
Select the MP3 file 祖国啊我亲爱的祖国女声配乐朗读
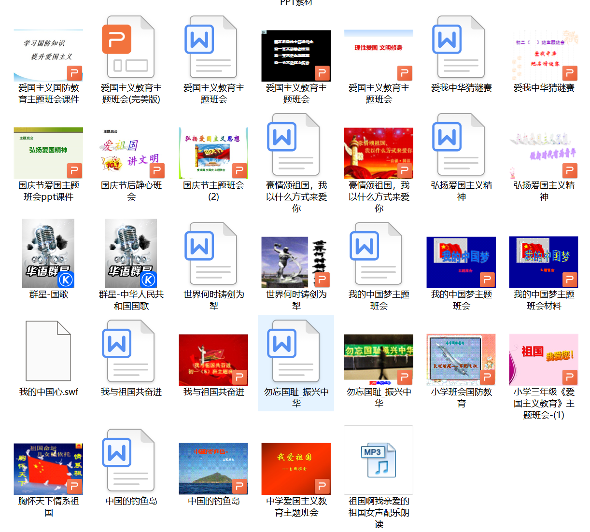[379, 460]
